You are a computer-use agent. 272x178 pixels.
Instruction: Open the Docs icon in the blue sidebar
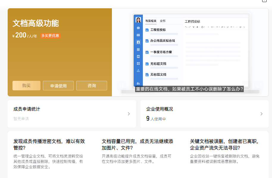click(138, 42)
